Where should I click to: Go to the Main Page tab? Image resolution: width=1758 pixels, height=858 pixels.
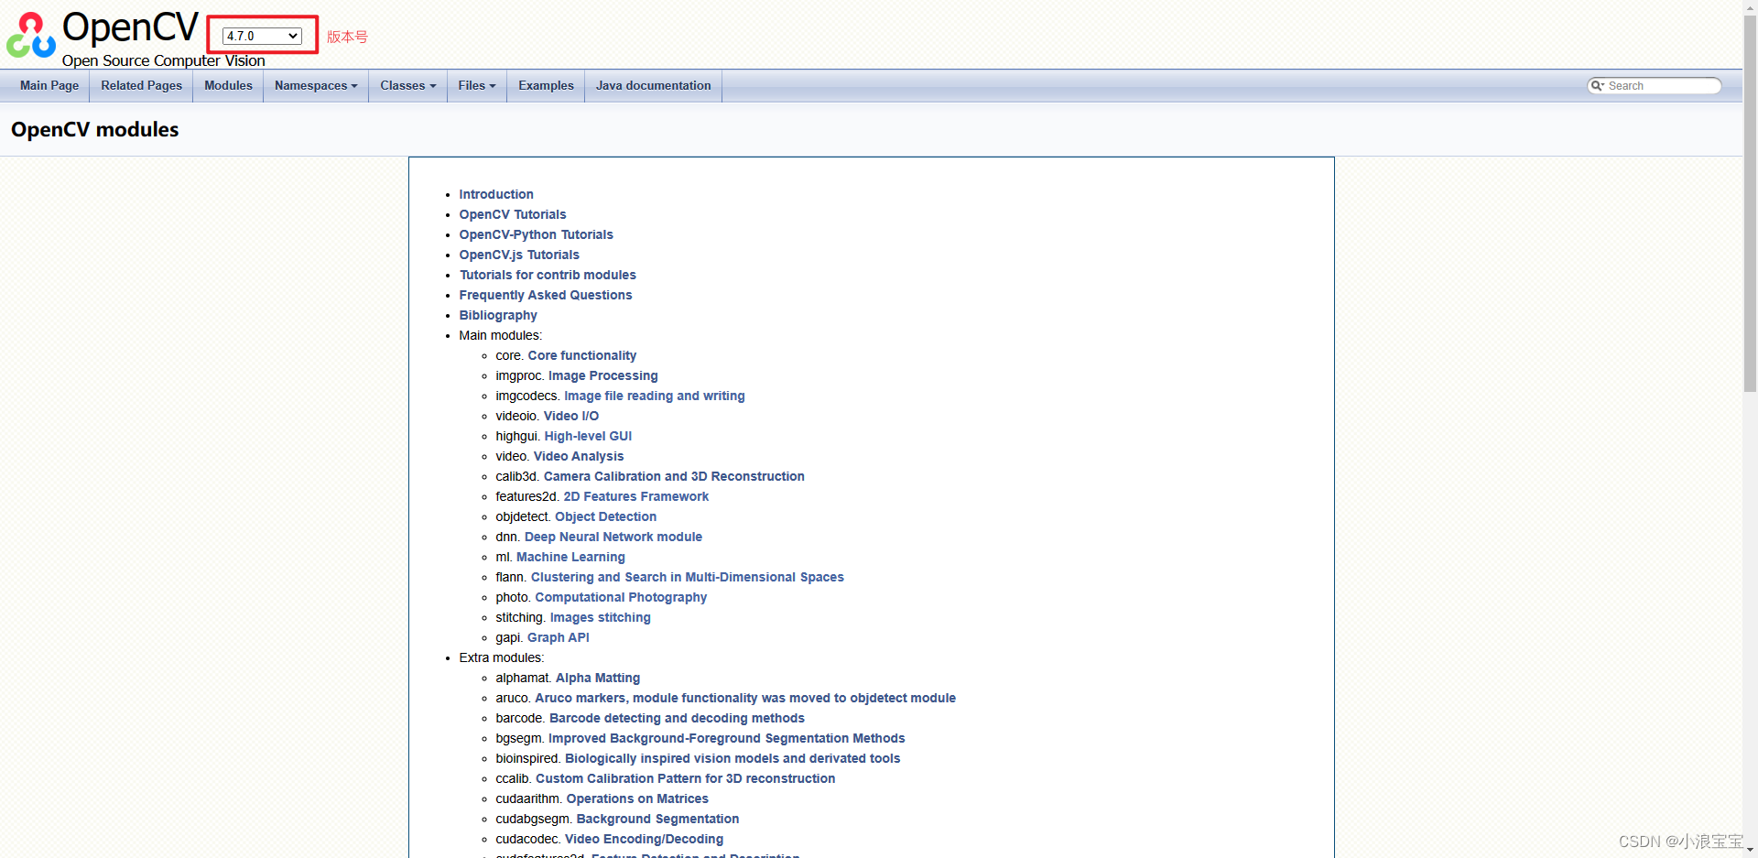click(49, 86)
